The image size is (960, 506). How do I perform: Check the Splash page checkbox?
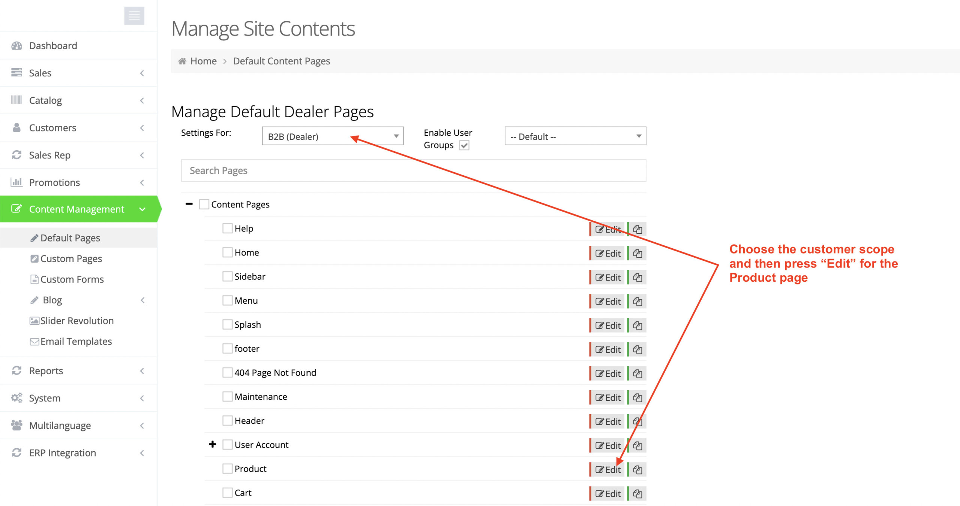coord(227,324)
